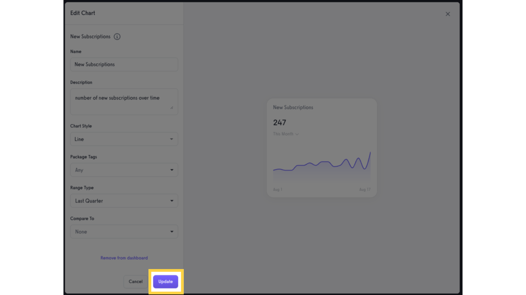Click into the Description text area
526x295 pixels.
[124, 101]
